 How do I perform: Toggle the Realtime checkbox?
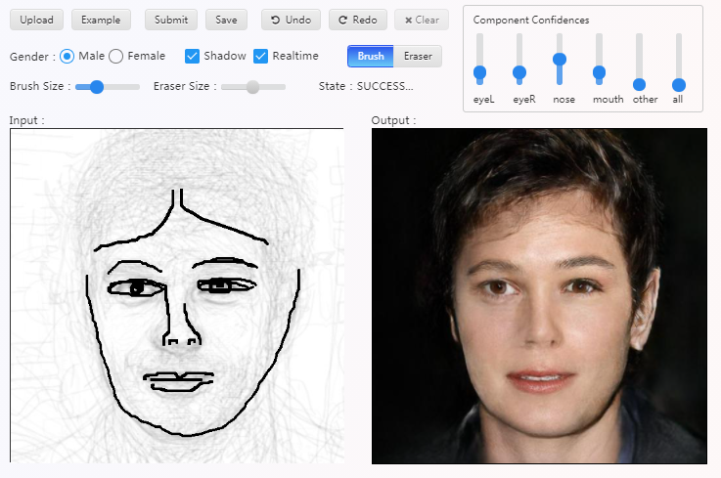260,56
